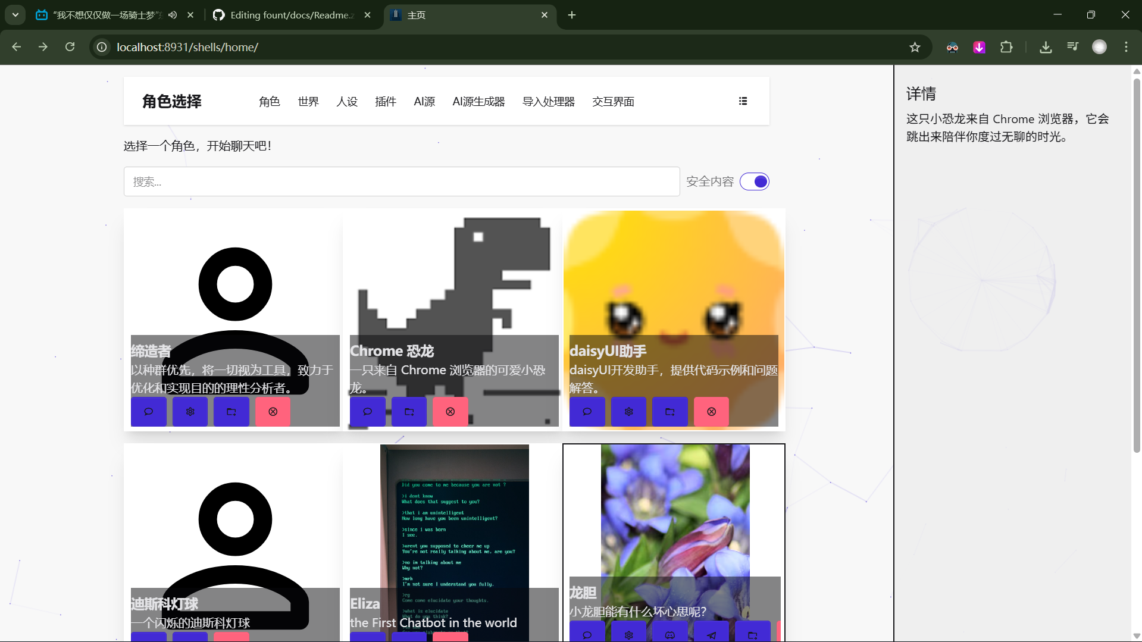Viewport: 1142px width, 642px height.
Task: Open folder icon on 龙胆 card
Action: (752, 632)
